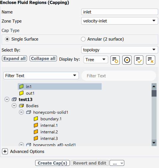This screenshot has height=168, width=159.
Task: Click the tree list scrollbar thumb
Action: point(154,93)
